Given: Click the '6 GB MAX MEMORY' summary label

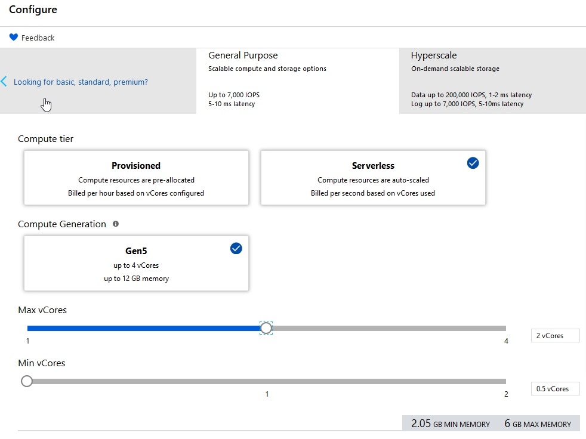Looking at the screenshot, I should [x=538, y=424].
